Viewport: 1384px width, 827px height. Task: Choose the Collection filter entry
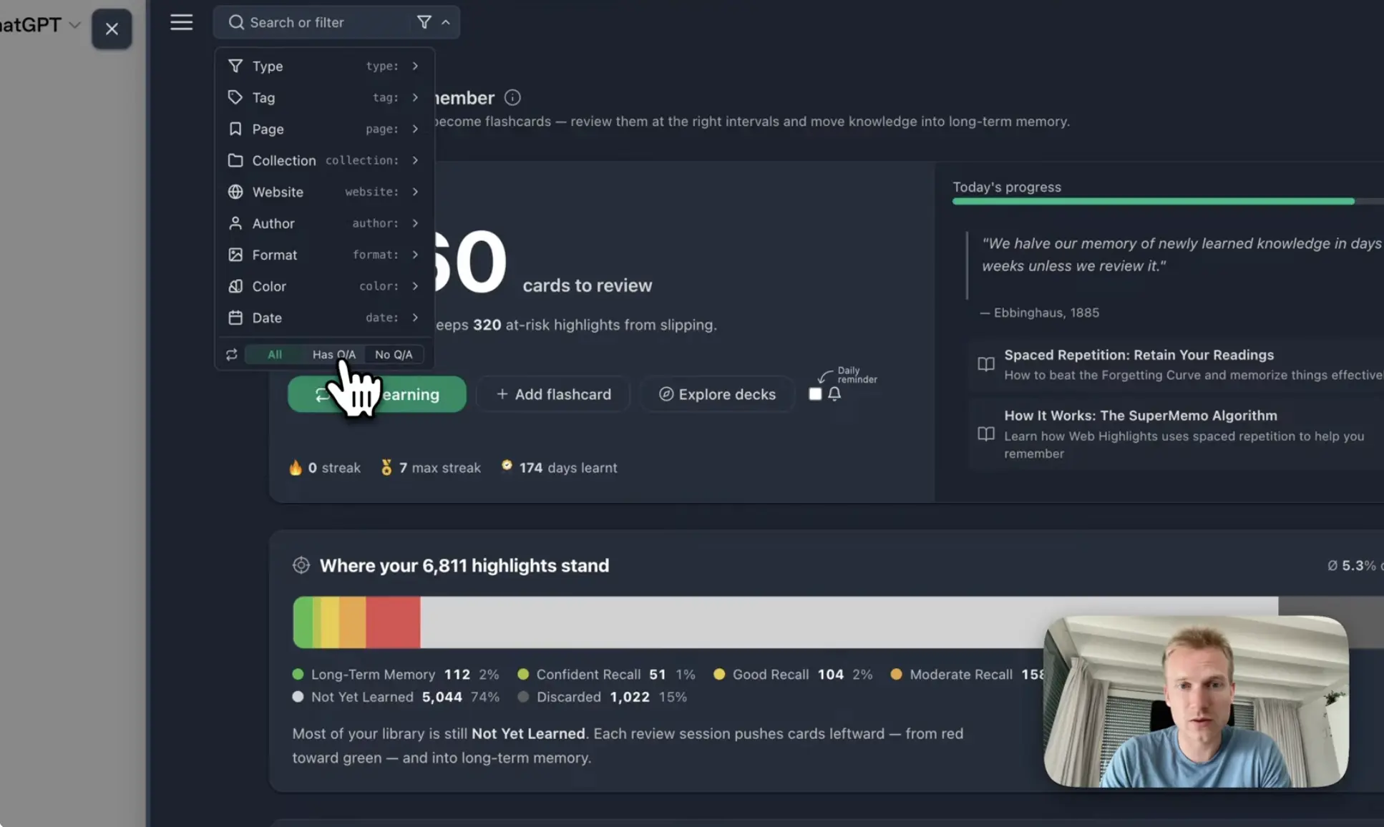(324, 160)
